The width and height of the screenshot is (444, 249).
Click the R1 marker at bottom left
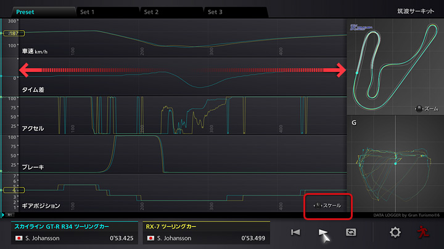pyautogui.click(x=10, y=215)
